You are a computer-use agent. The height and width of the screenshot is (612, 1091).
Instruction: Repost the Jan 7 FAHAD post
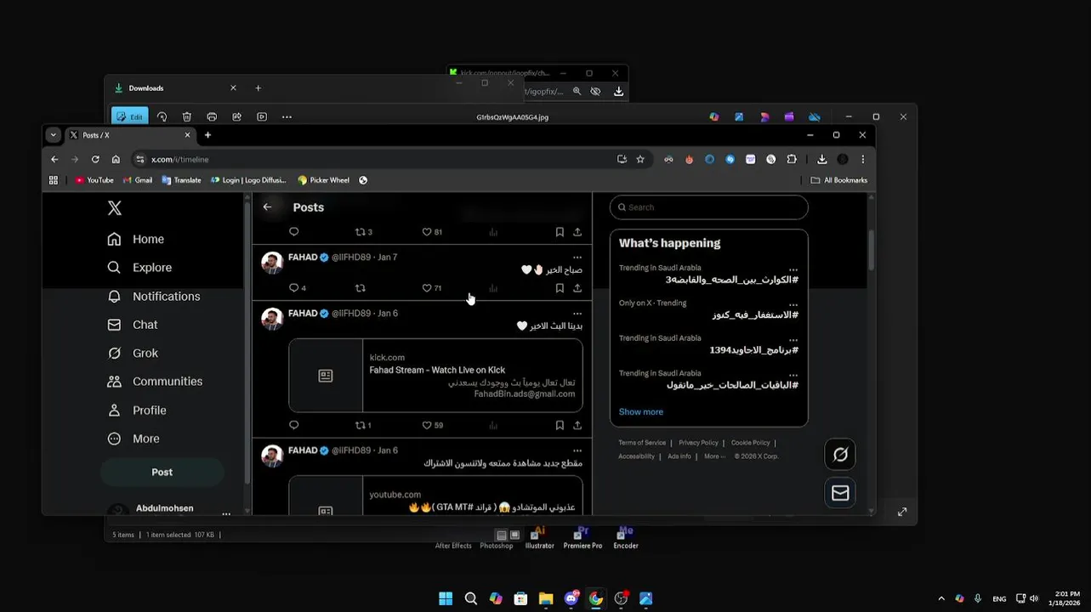361,288
